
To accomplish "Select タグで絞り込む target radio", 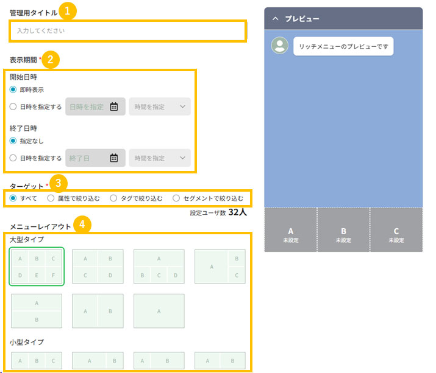I will 113,198.
